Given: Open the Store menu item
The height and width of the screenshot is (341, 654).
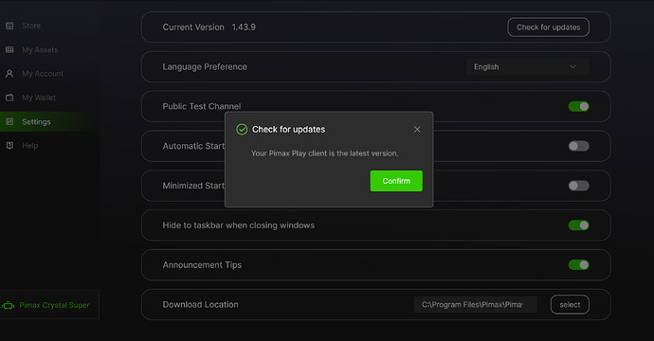Looking at the screenshot, I should pos(31,26).
